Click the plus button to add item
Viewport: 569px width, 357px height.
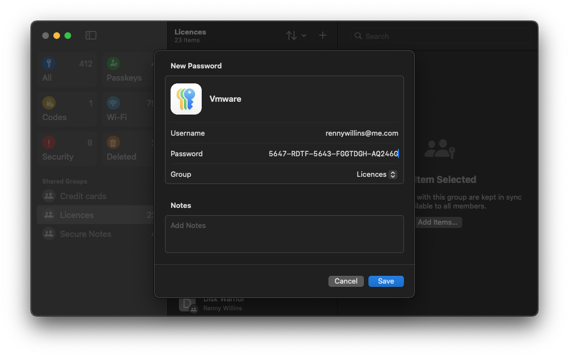point(323,35)
